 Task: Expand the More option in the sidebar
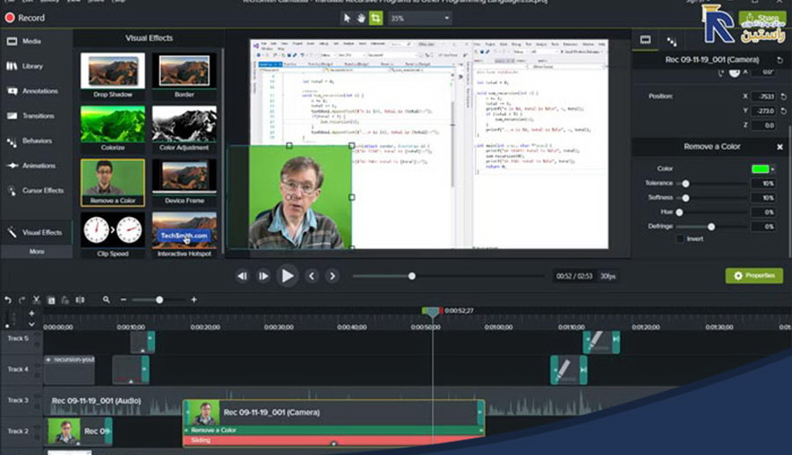36,251
